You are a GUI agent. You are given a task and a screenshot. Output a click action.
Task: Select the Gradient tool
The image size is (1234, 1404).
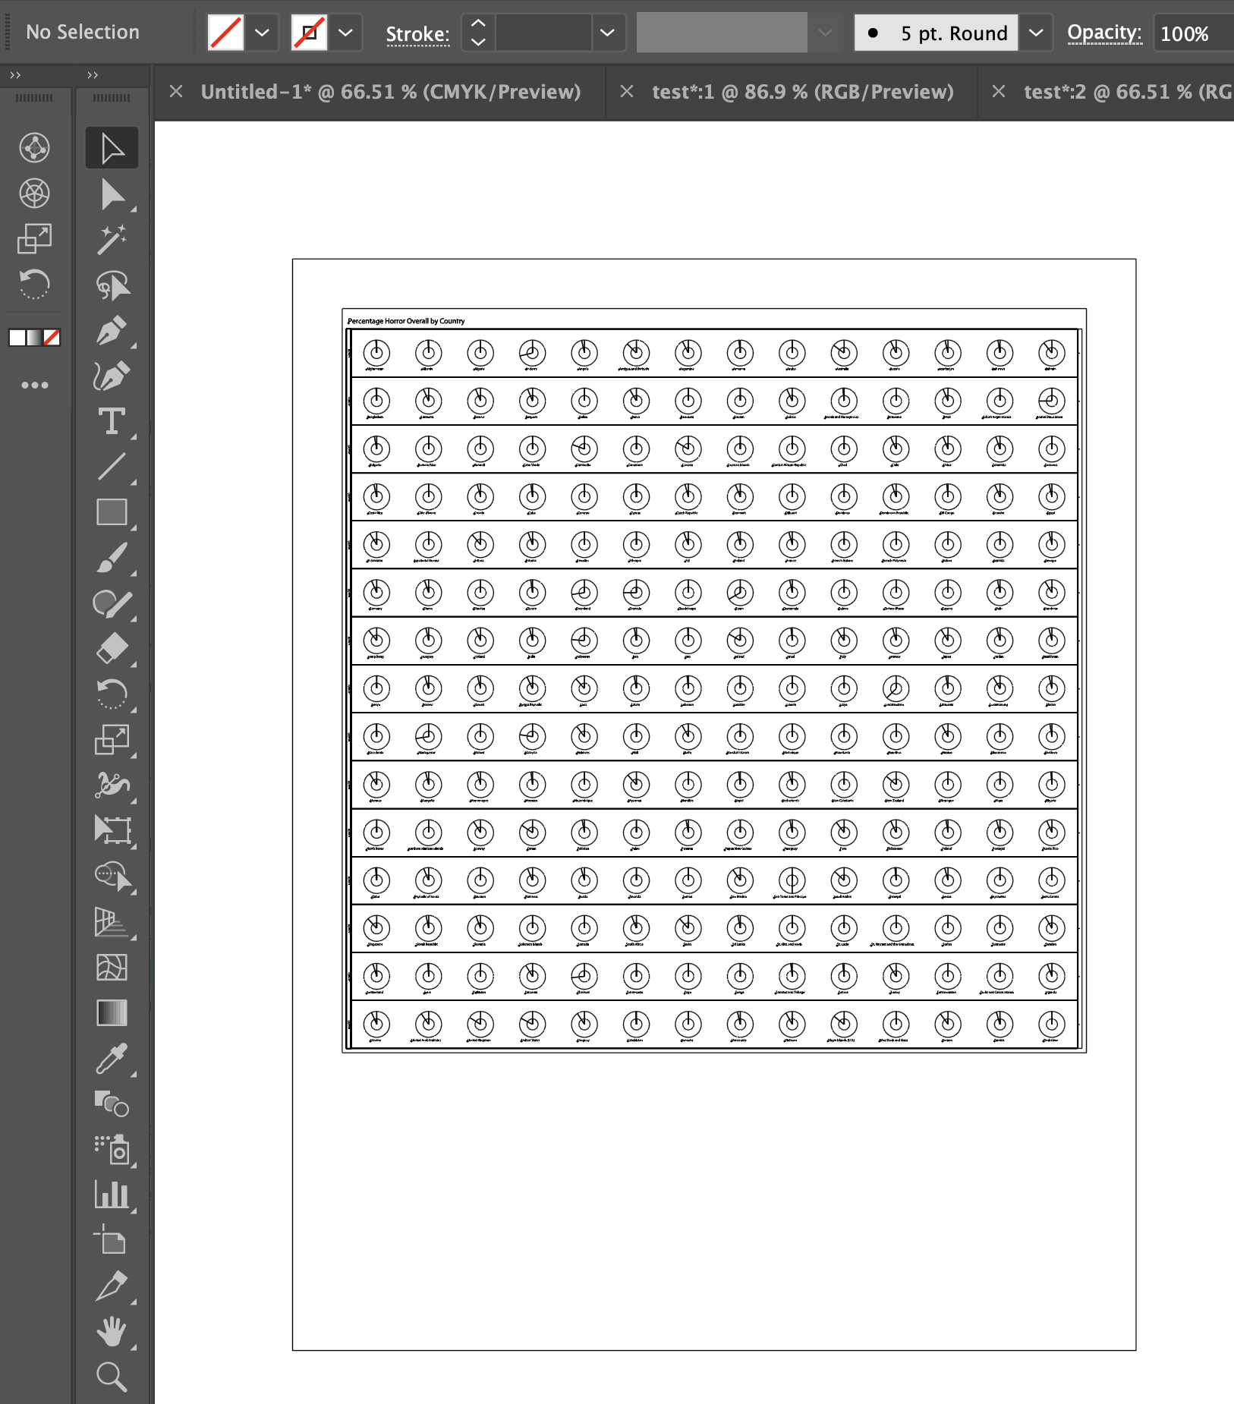(x=112, y=1013)
